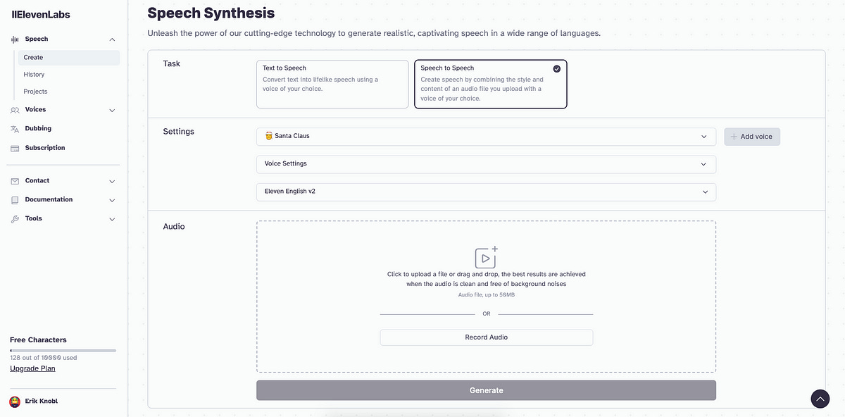Open Create under Speech
The height and width of the screenshot is (417, 845).
click(x=69, y=57)
